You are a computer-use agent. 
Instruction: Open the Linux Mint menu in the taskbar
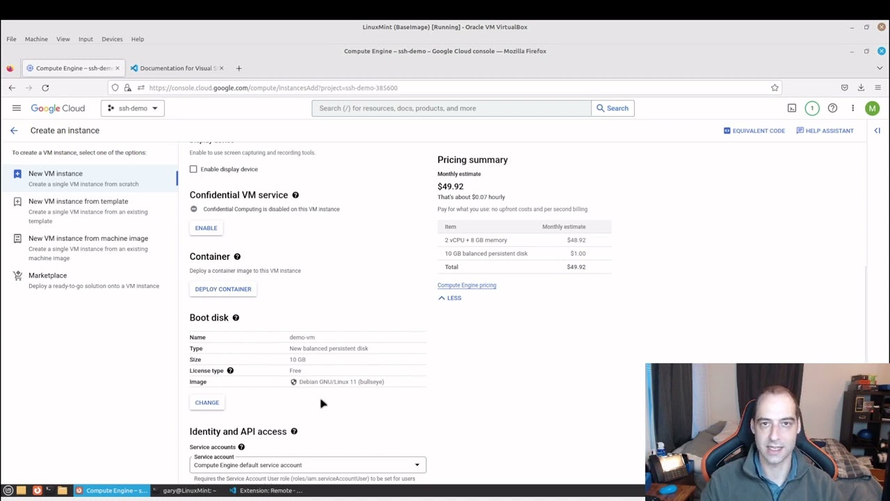click(8, 491)
